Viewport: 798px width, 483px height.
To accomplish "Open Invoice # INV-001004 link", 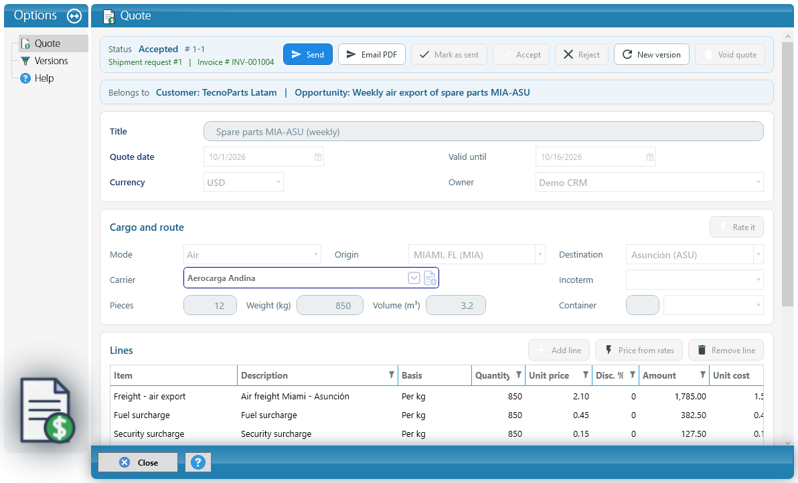I will [236, 62].
